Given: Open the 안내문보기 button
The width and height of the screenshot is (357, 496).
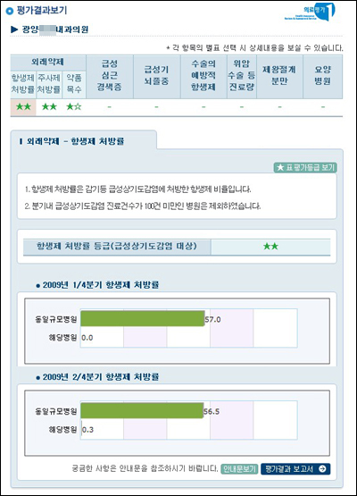Looking at the screenshot, I should point(239,469).
